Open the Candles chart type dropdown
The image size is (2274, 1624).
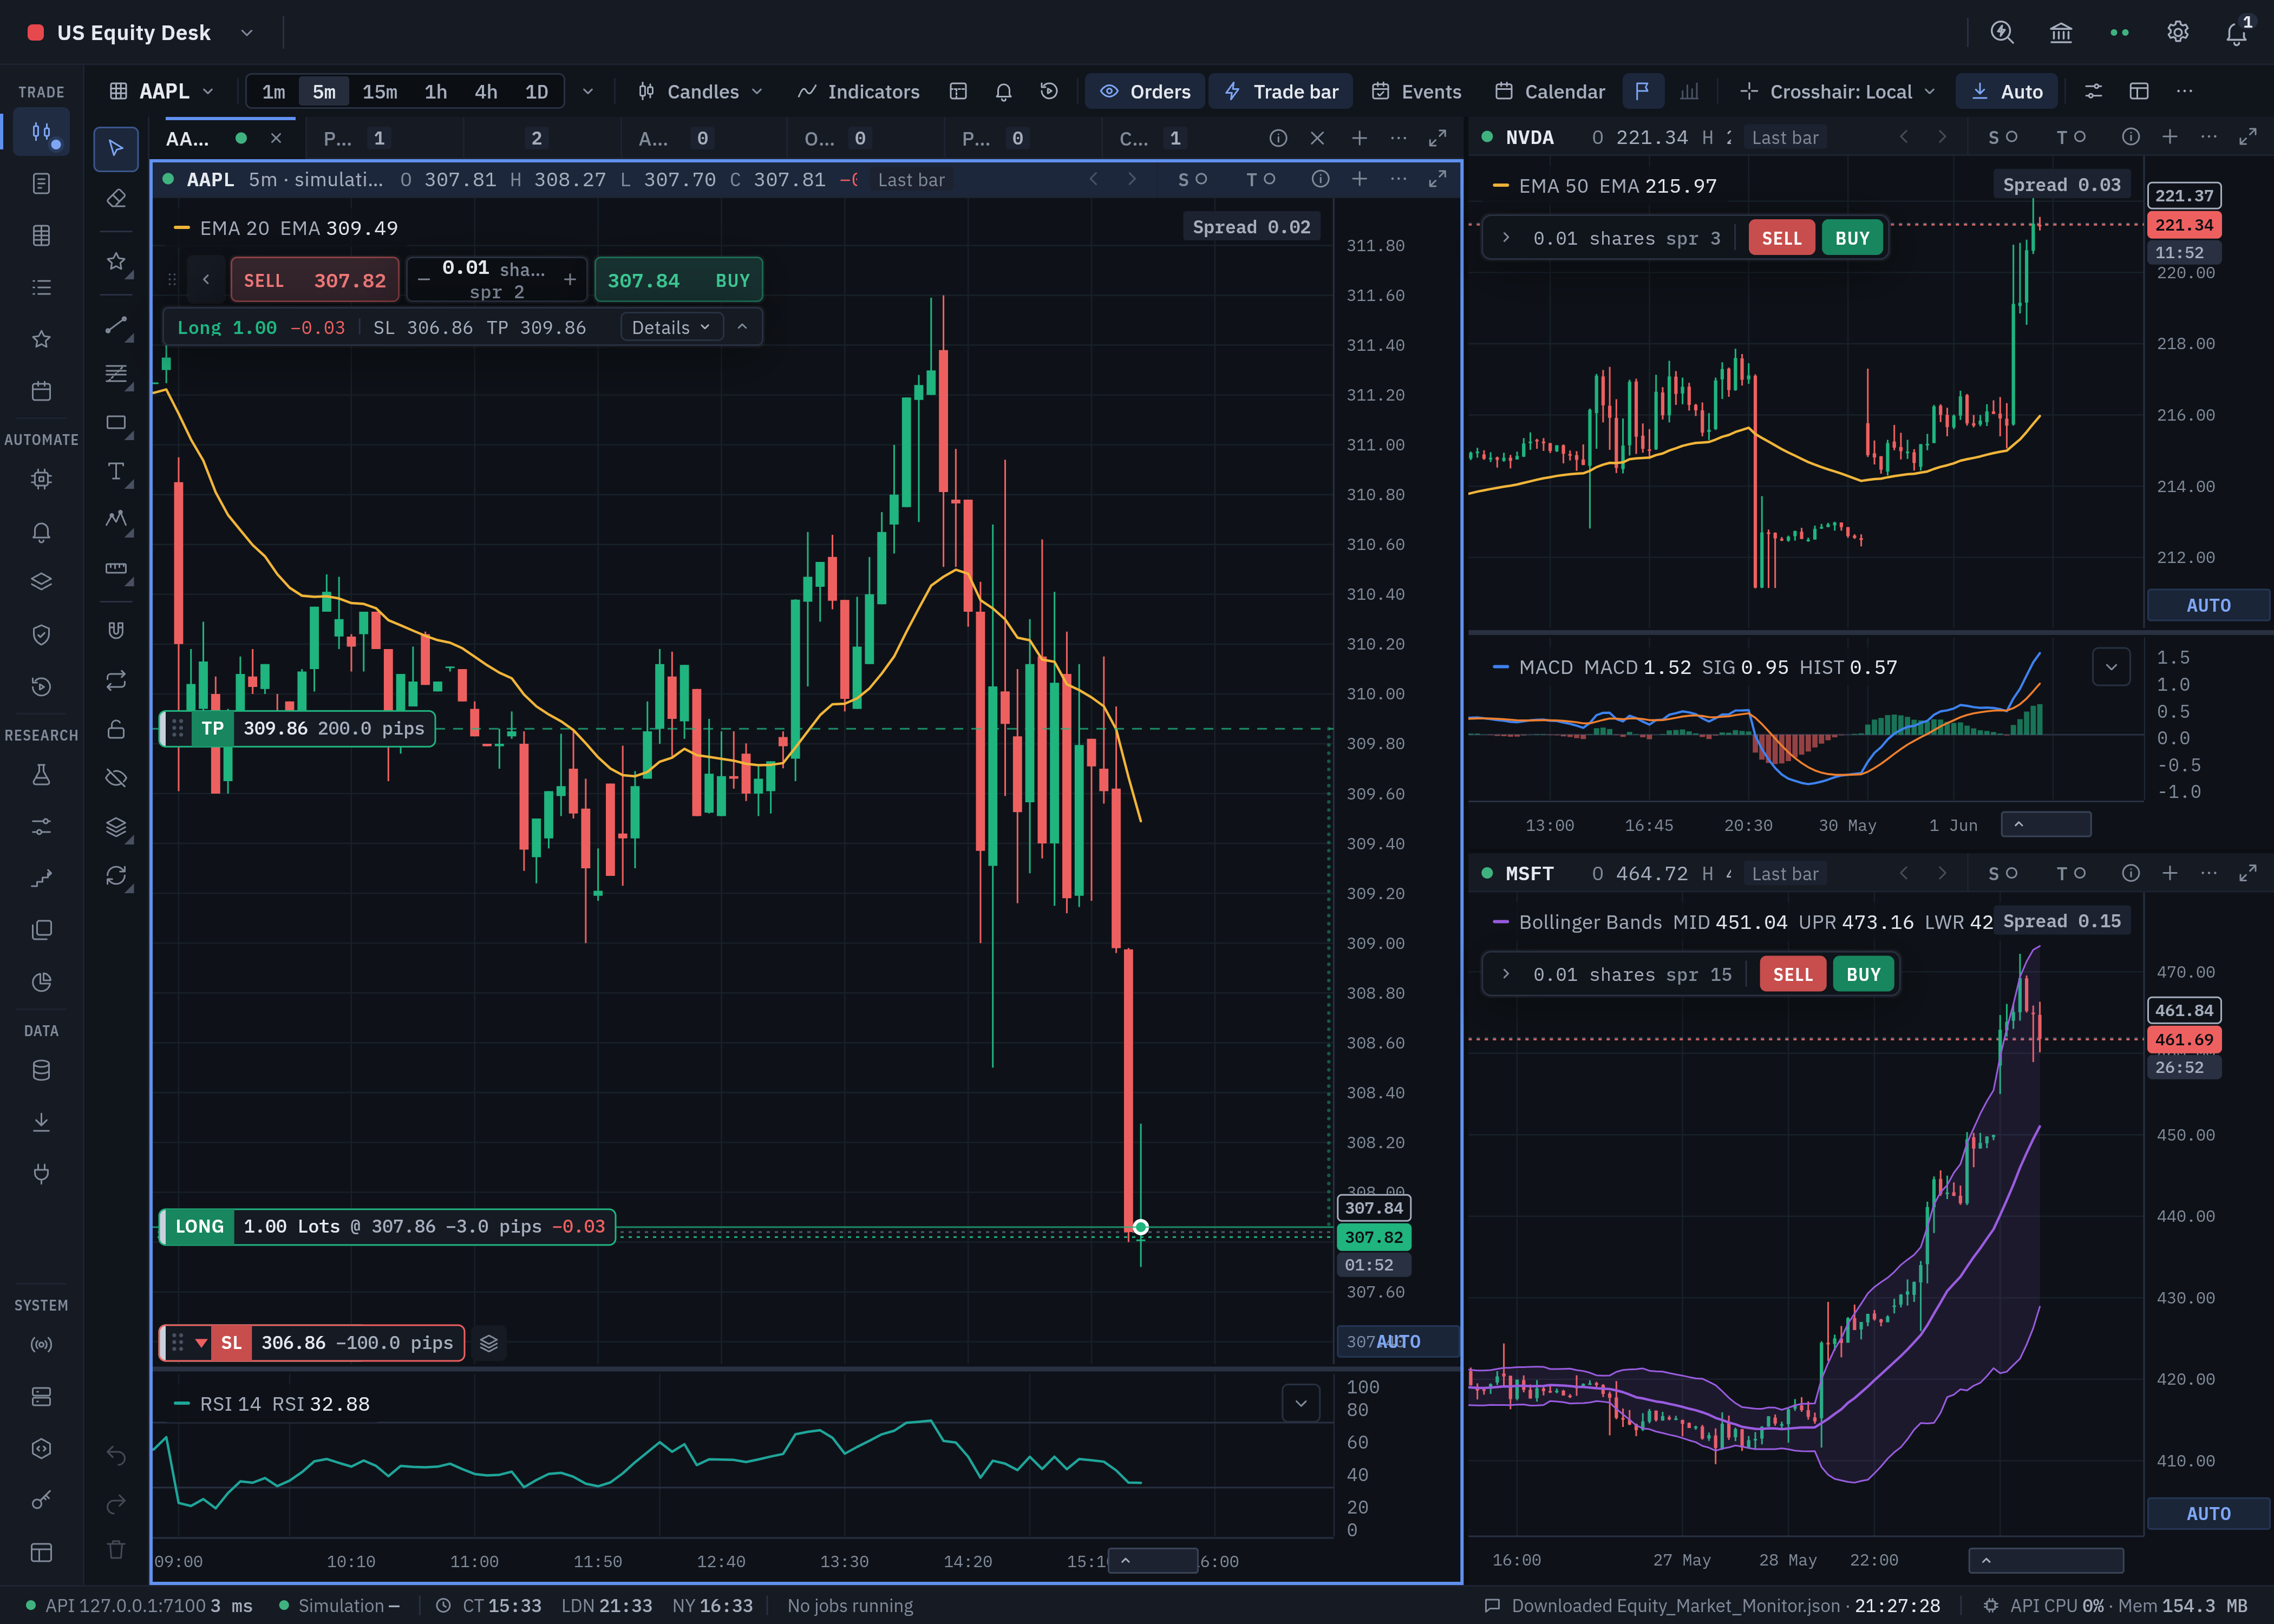[x=700, y=91]
